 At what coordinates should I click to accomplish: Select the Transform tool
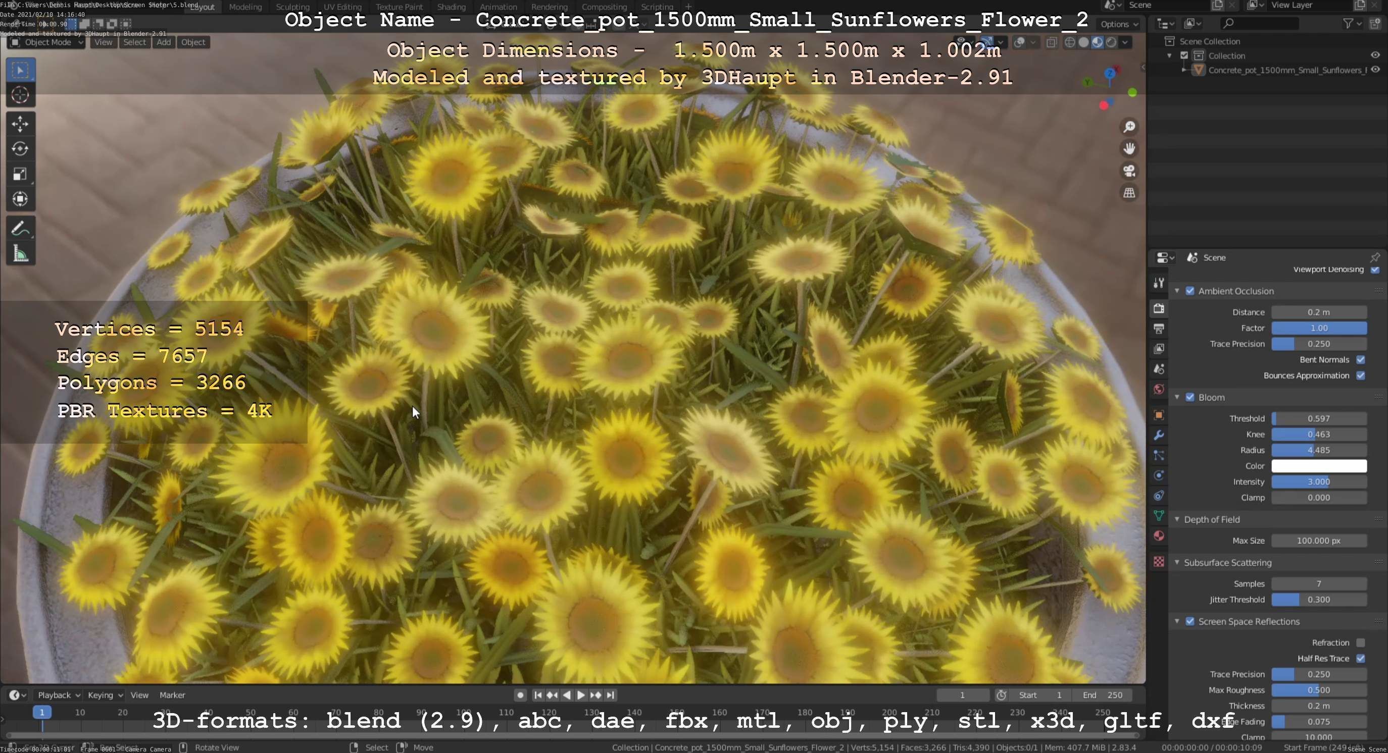(x=21, y=199)
